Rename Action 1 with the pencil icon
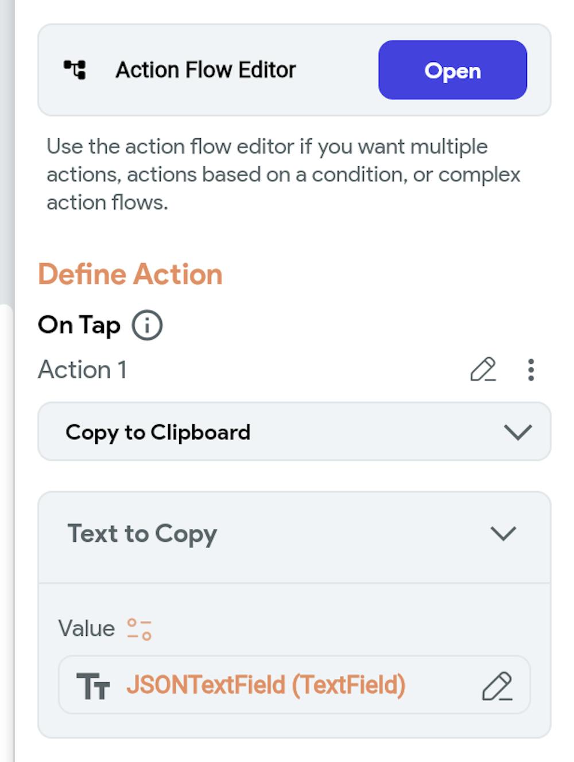The image size is (574, 762). coord(483,370)
